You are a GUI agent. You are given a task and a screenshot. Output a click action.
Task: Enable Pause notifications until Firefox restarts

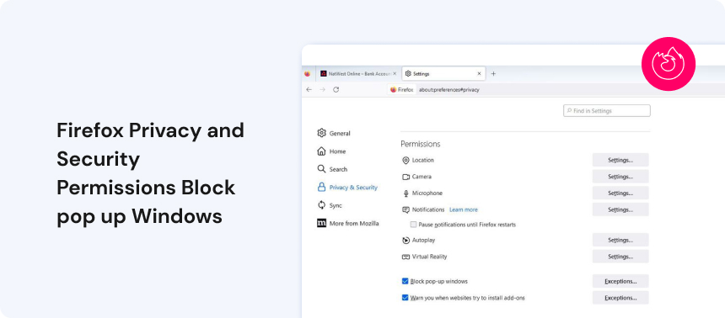414,225
